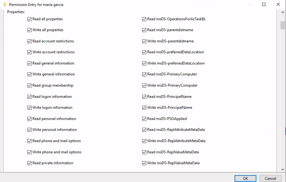This screenshot has width=286, height=182.
Task: Toggle Write msDS-ReplAttributeMetaData checkbox
Action: click(144, 141)
